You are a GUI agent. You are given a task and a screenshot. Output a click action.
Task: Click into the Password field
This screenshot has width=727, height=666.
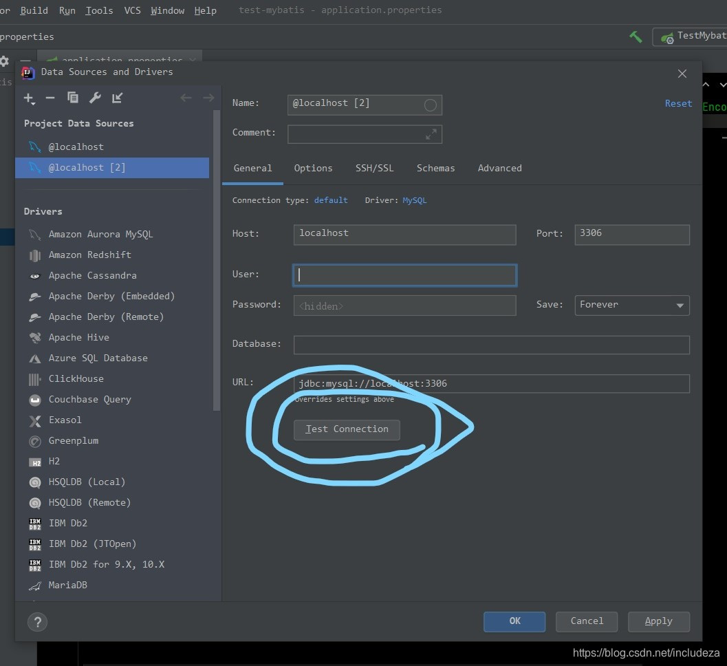404,305
